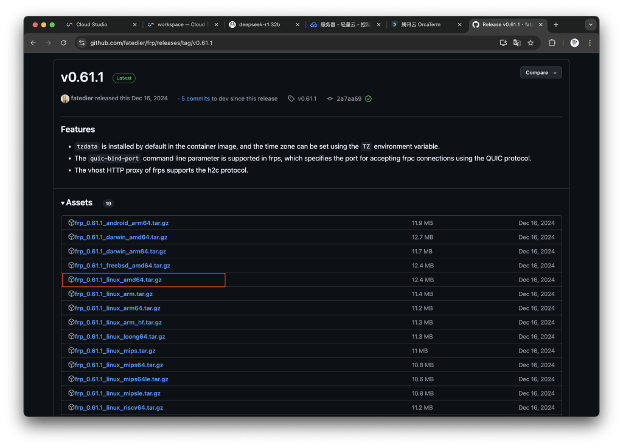The height and width of the screenshot is (448, 623).
Task: Click the Latest release badge
Action: (x=124, y=78)
